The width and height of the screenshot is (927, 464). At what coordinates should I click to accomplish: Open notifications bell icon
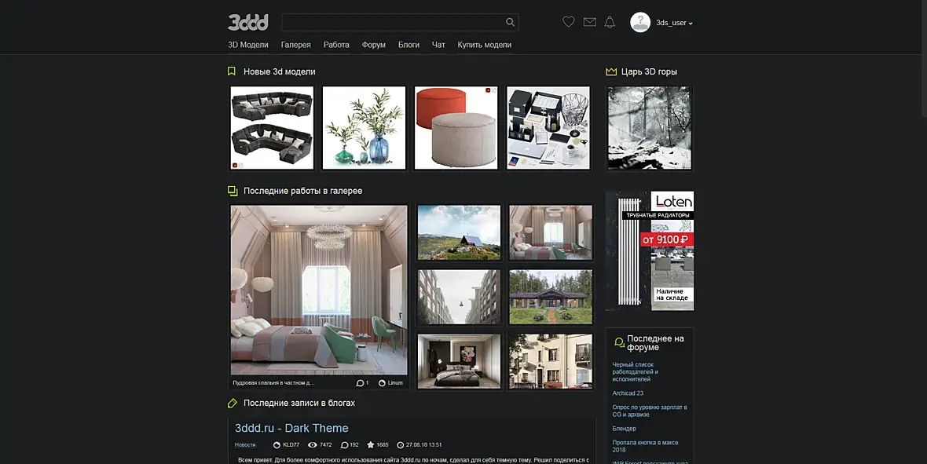[x=610, y=23]
